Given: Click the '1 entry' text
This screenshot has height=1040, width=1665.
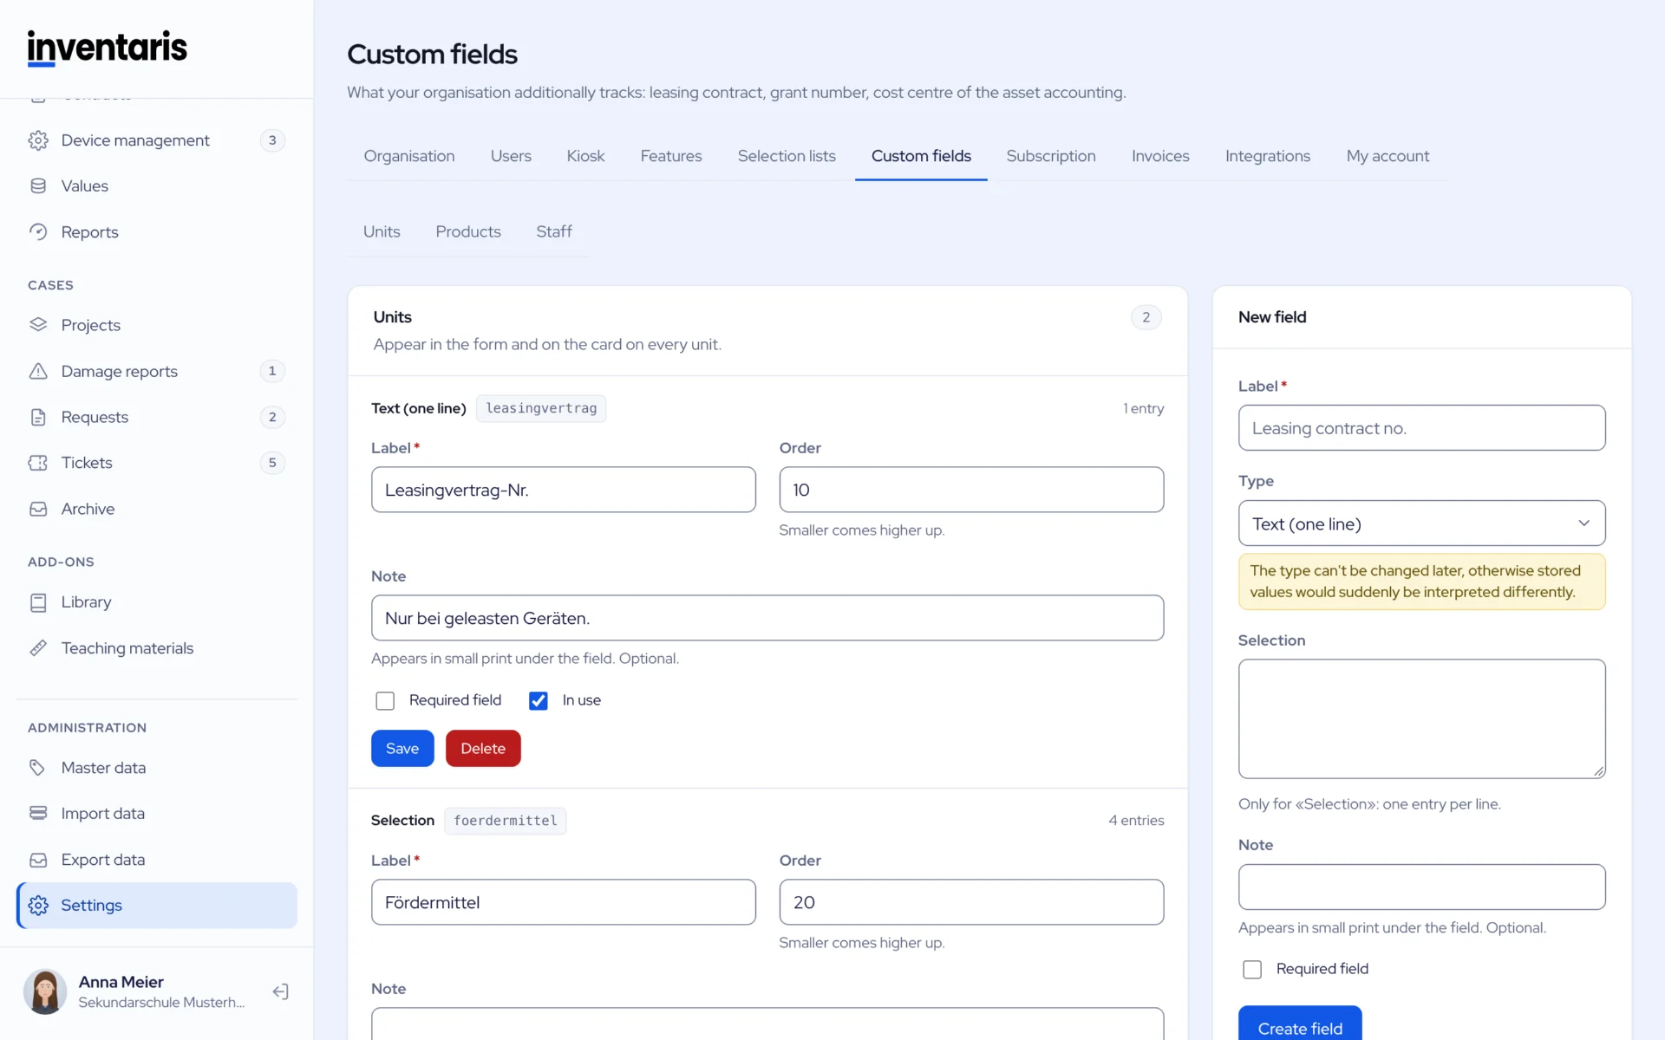Looking at the screenshot, I should (1144, 408).
